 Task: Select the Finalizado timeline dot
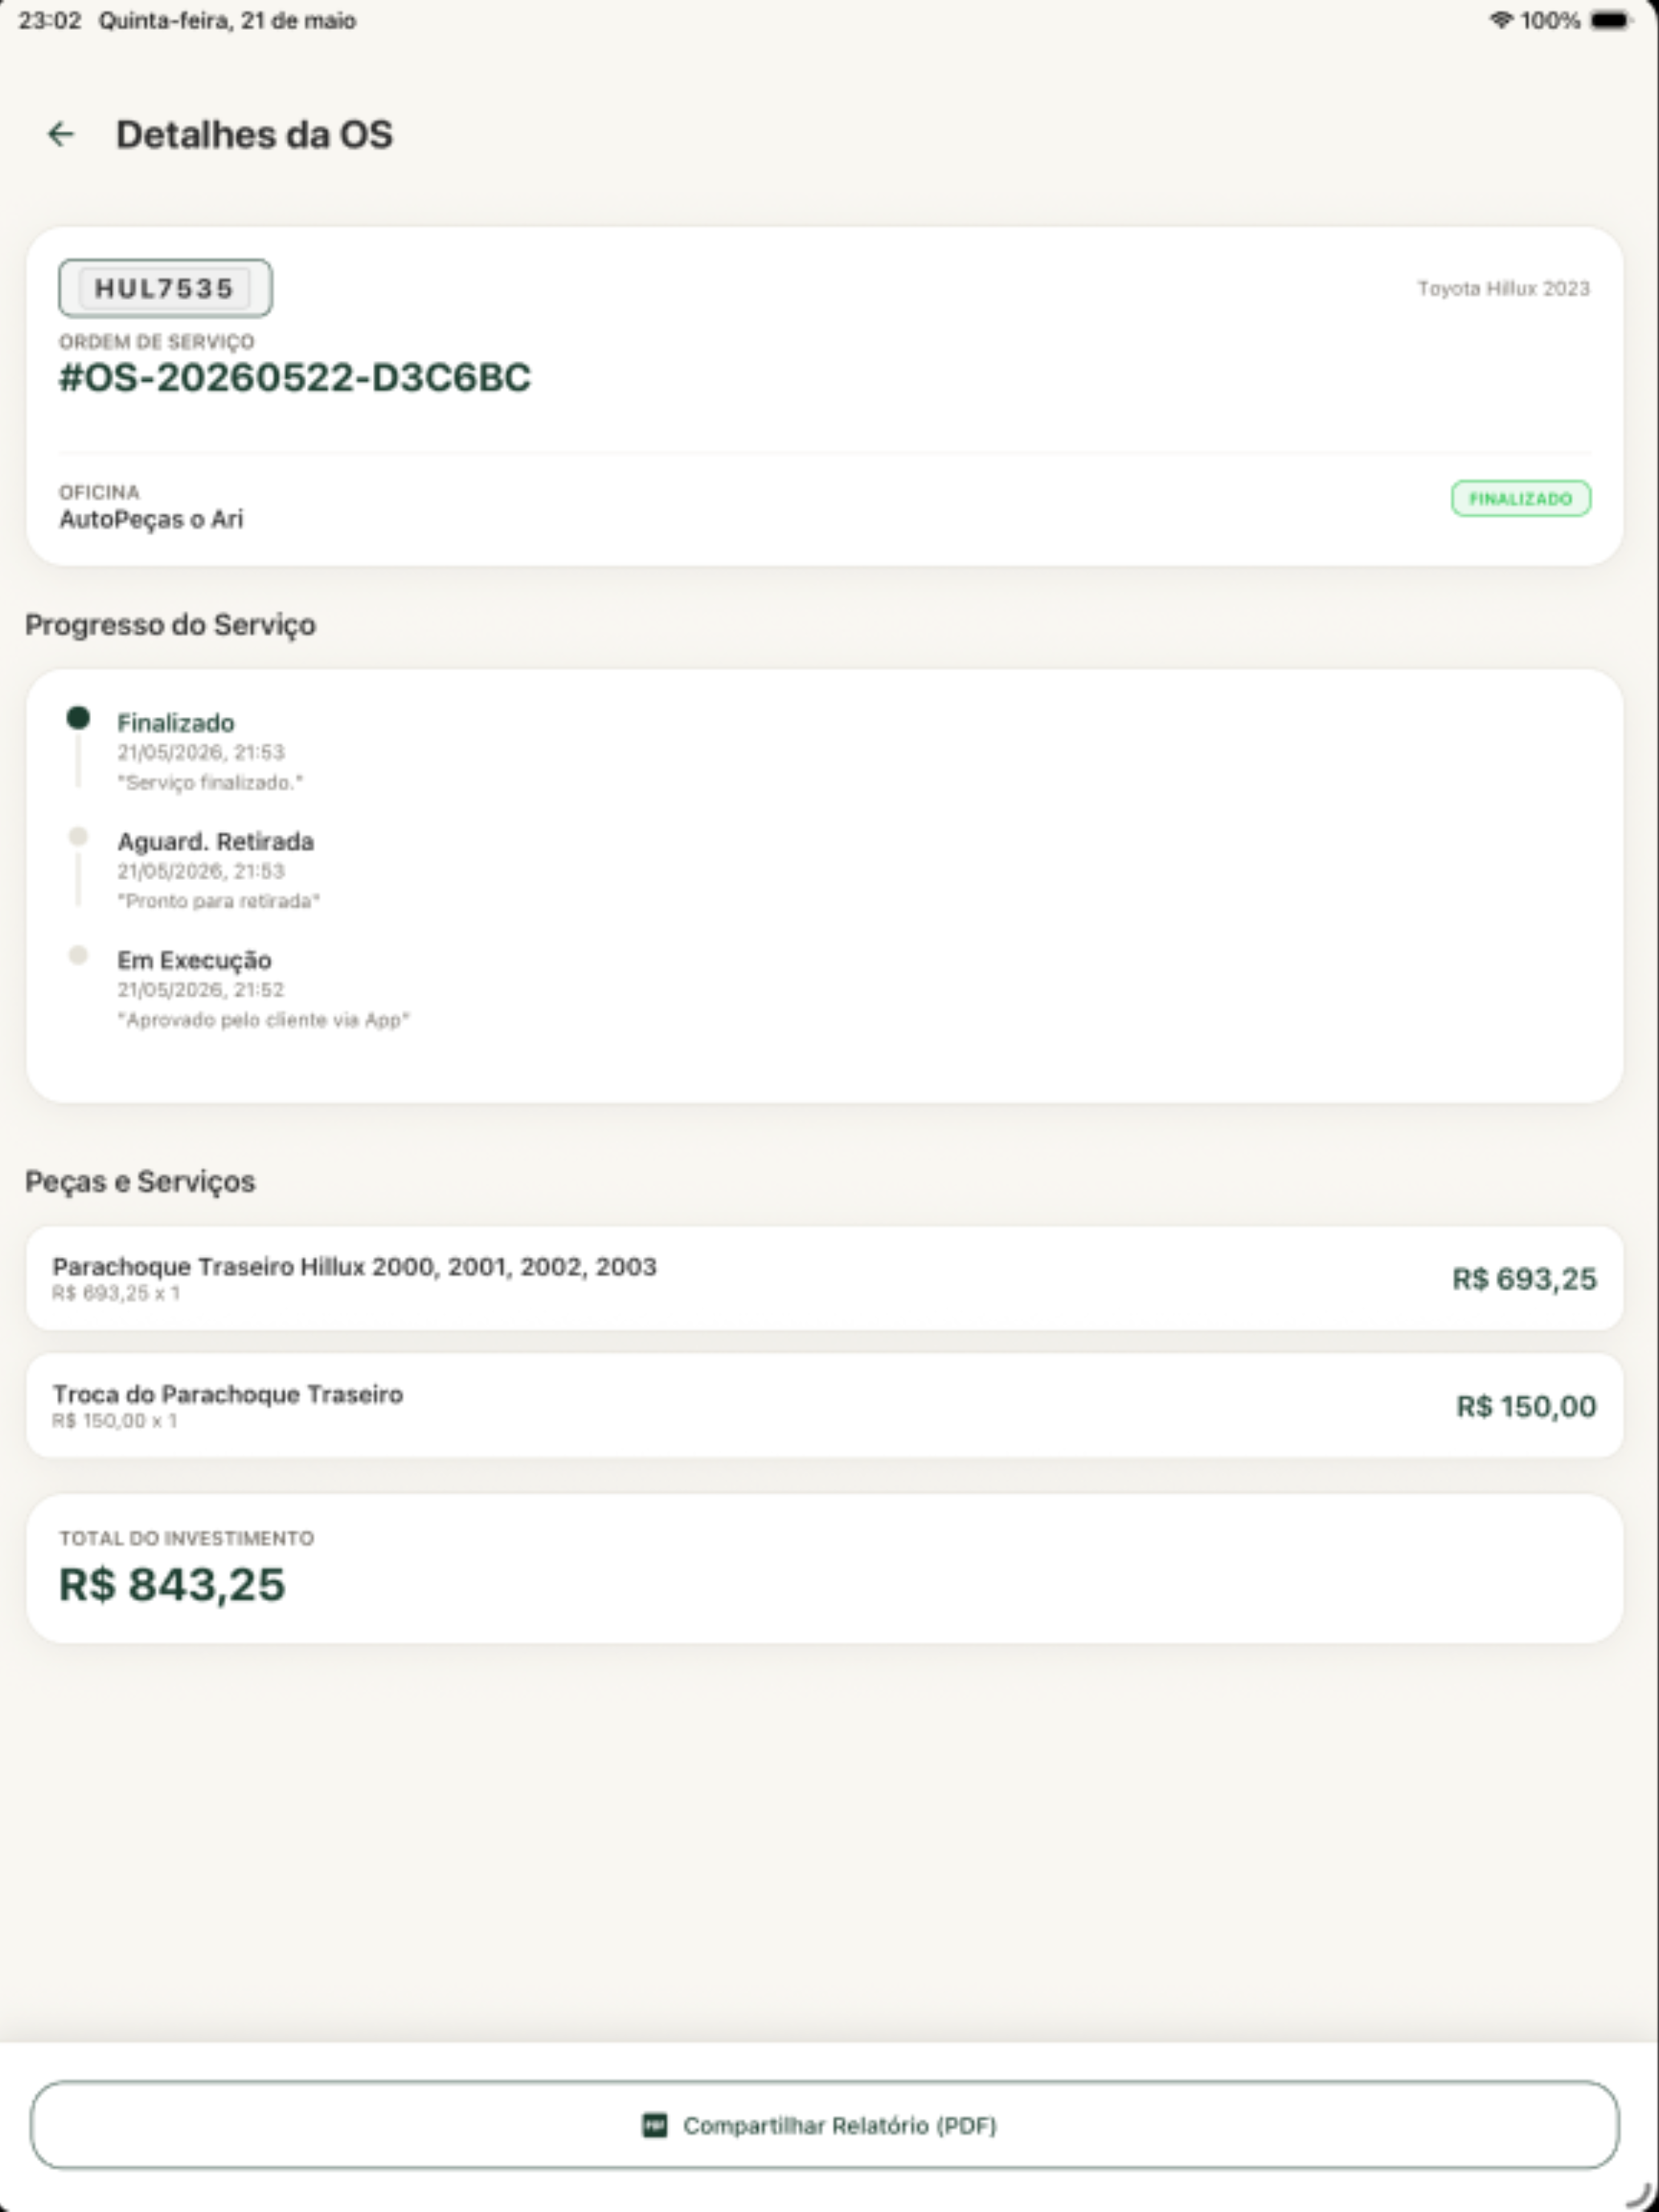pyautogui.click(x=78, y=717)
